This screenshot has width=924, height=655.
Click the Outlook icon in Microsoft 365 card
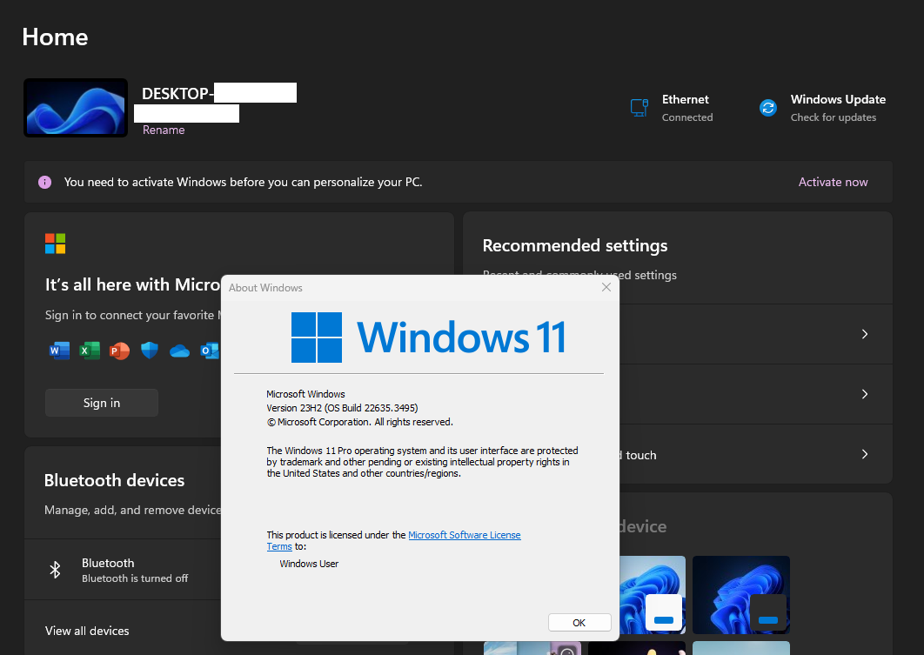tap(210, 351)
